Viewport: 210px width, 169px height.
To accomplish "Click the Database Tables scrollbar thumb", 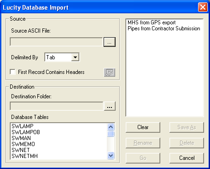I will click(111, 134).
